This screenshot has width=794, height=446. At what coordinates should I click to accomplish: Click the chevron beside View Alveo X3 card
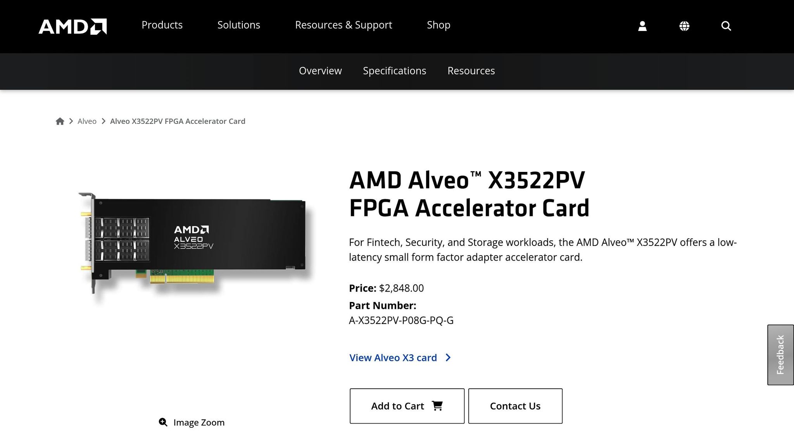(x=448, y=358)
